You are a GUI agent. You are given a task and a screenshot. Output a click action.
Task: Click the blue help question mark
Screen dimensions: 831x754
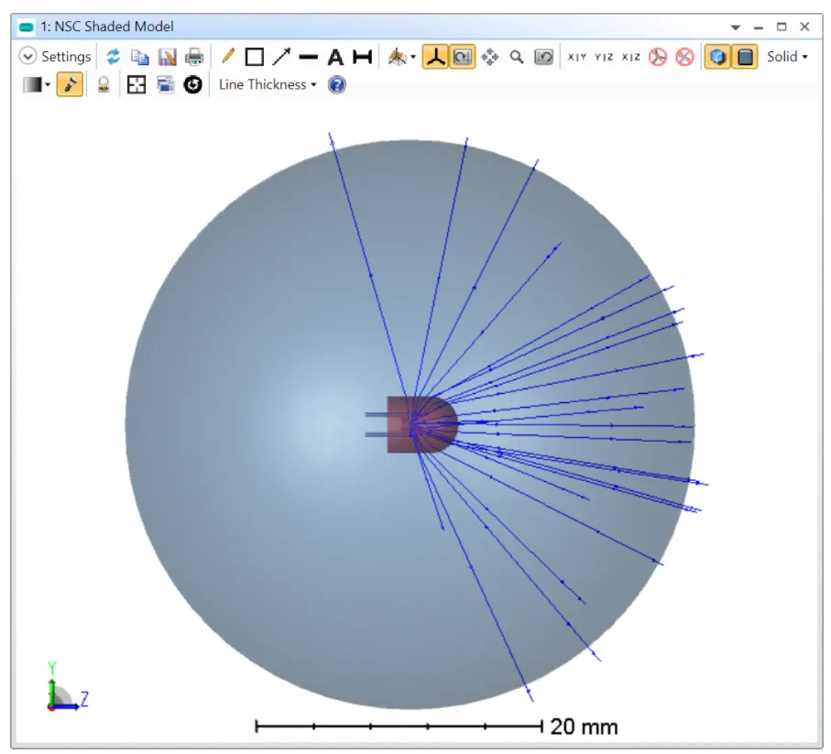coord(336,85)
